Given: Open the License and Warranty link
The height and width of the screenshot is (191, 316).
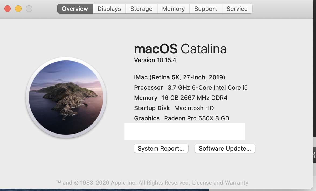Looking at the screenshot, I should point(220,183).
